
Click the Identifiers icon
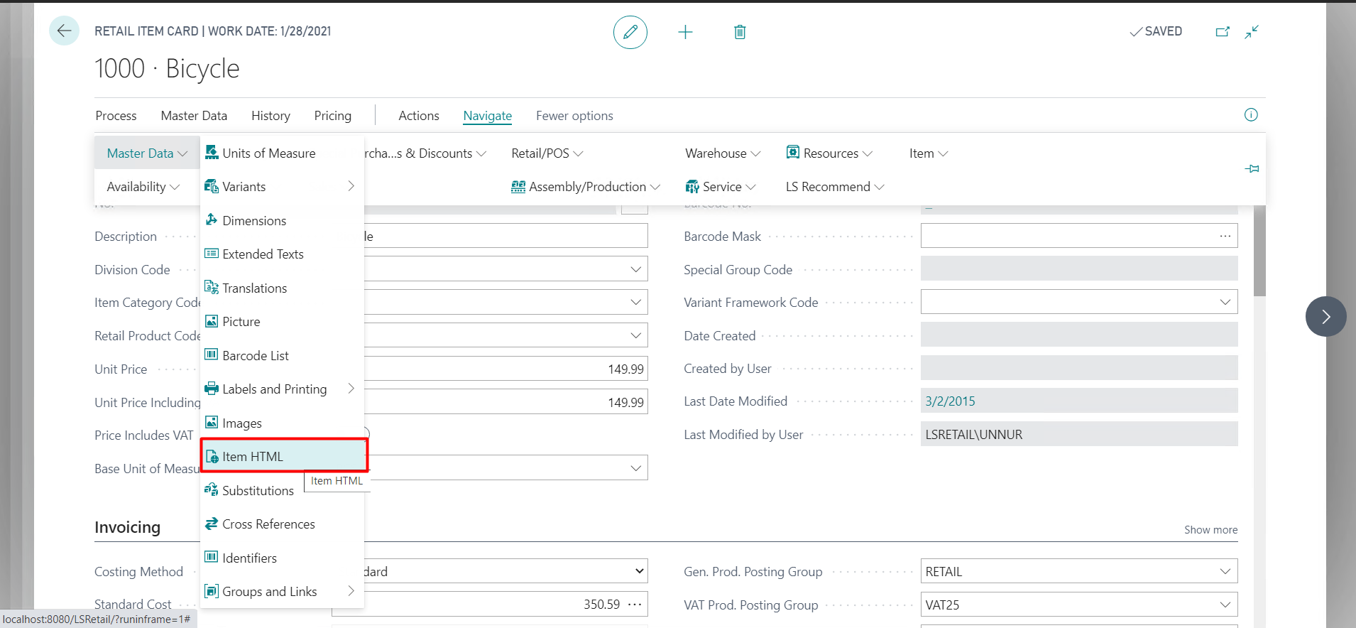point(212,557)
